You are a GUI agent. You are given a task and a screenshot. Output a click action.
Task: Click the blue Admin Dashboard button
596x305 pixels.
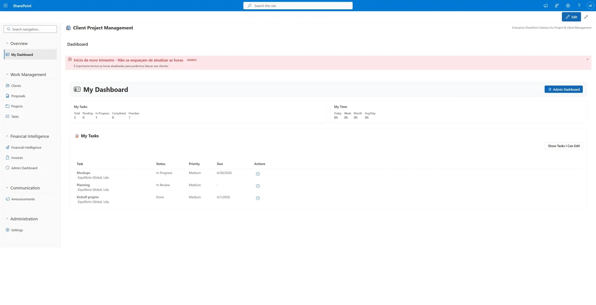coord(563,89)
